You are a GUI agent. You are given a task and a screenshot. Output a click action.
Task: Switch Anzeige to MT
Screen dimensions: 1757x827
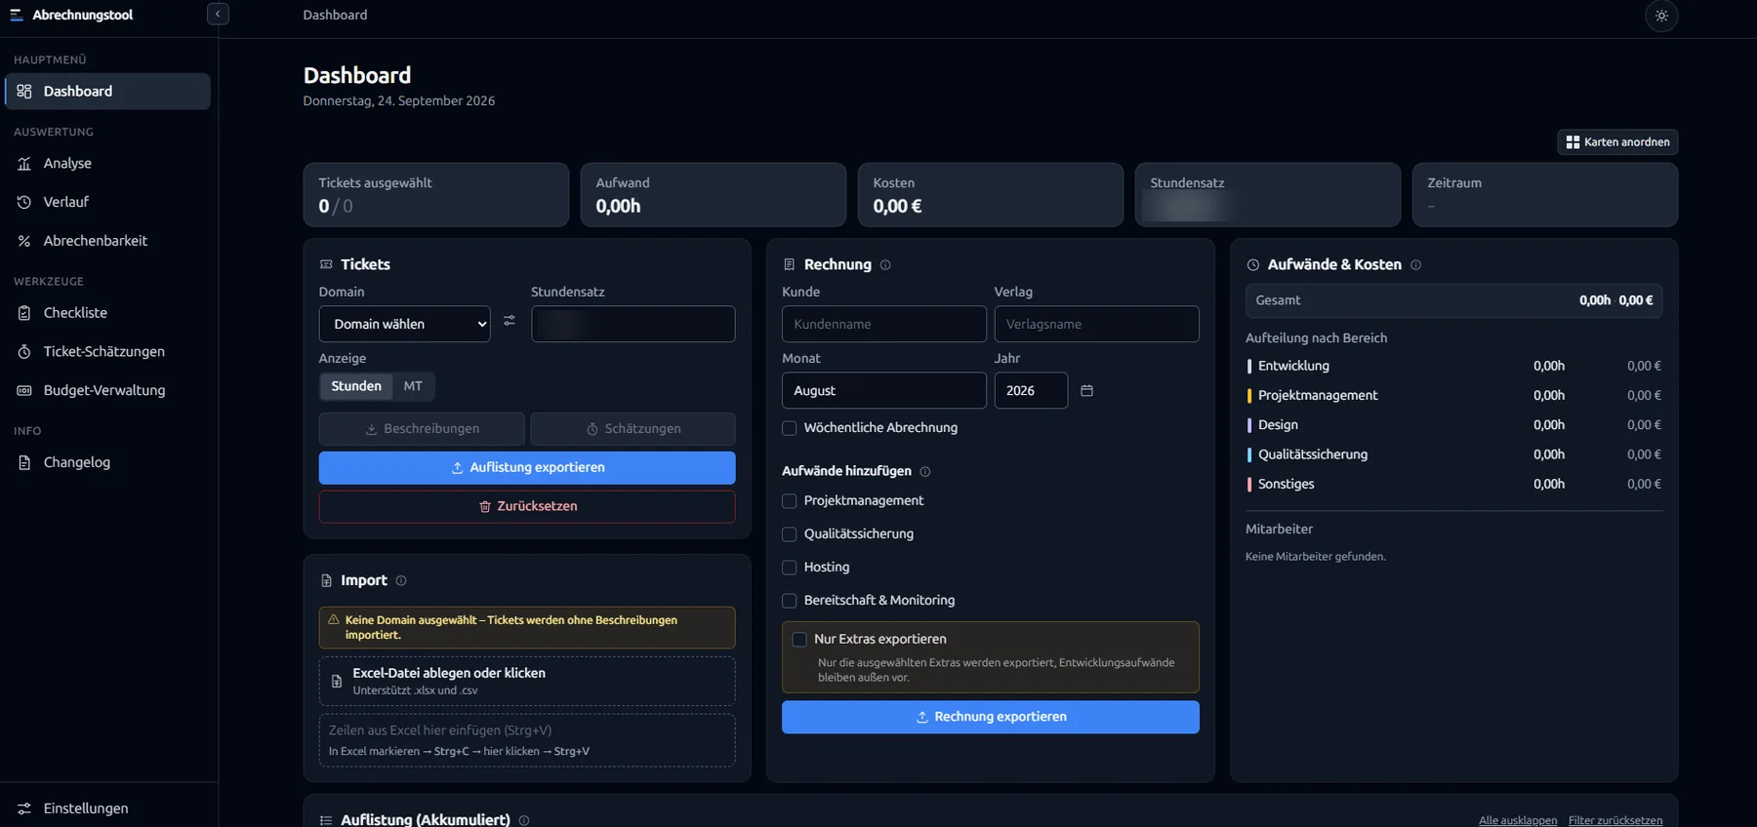(x=413, y=386)
